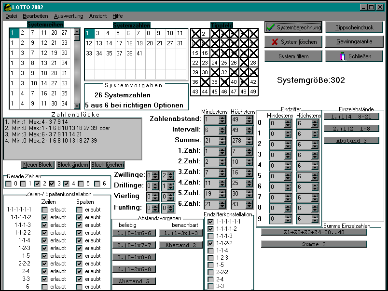Open the Datei menu

[11, 16]
